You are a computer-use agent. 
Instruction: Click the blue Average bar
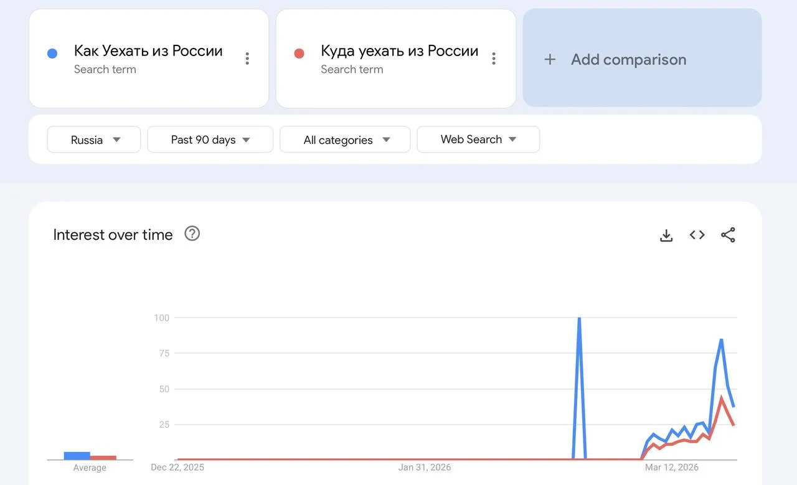(77, 456)
